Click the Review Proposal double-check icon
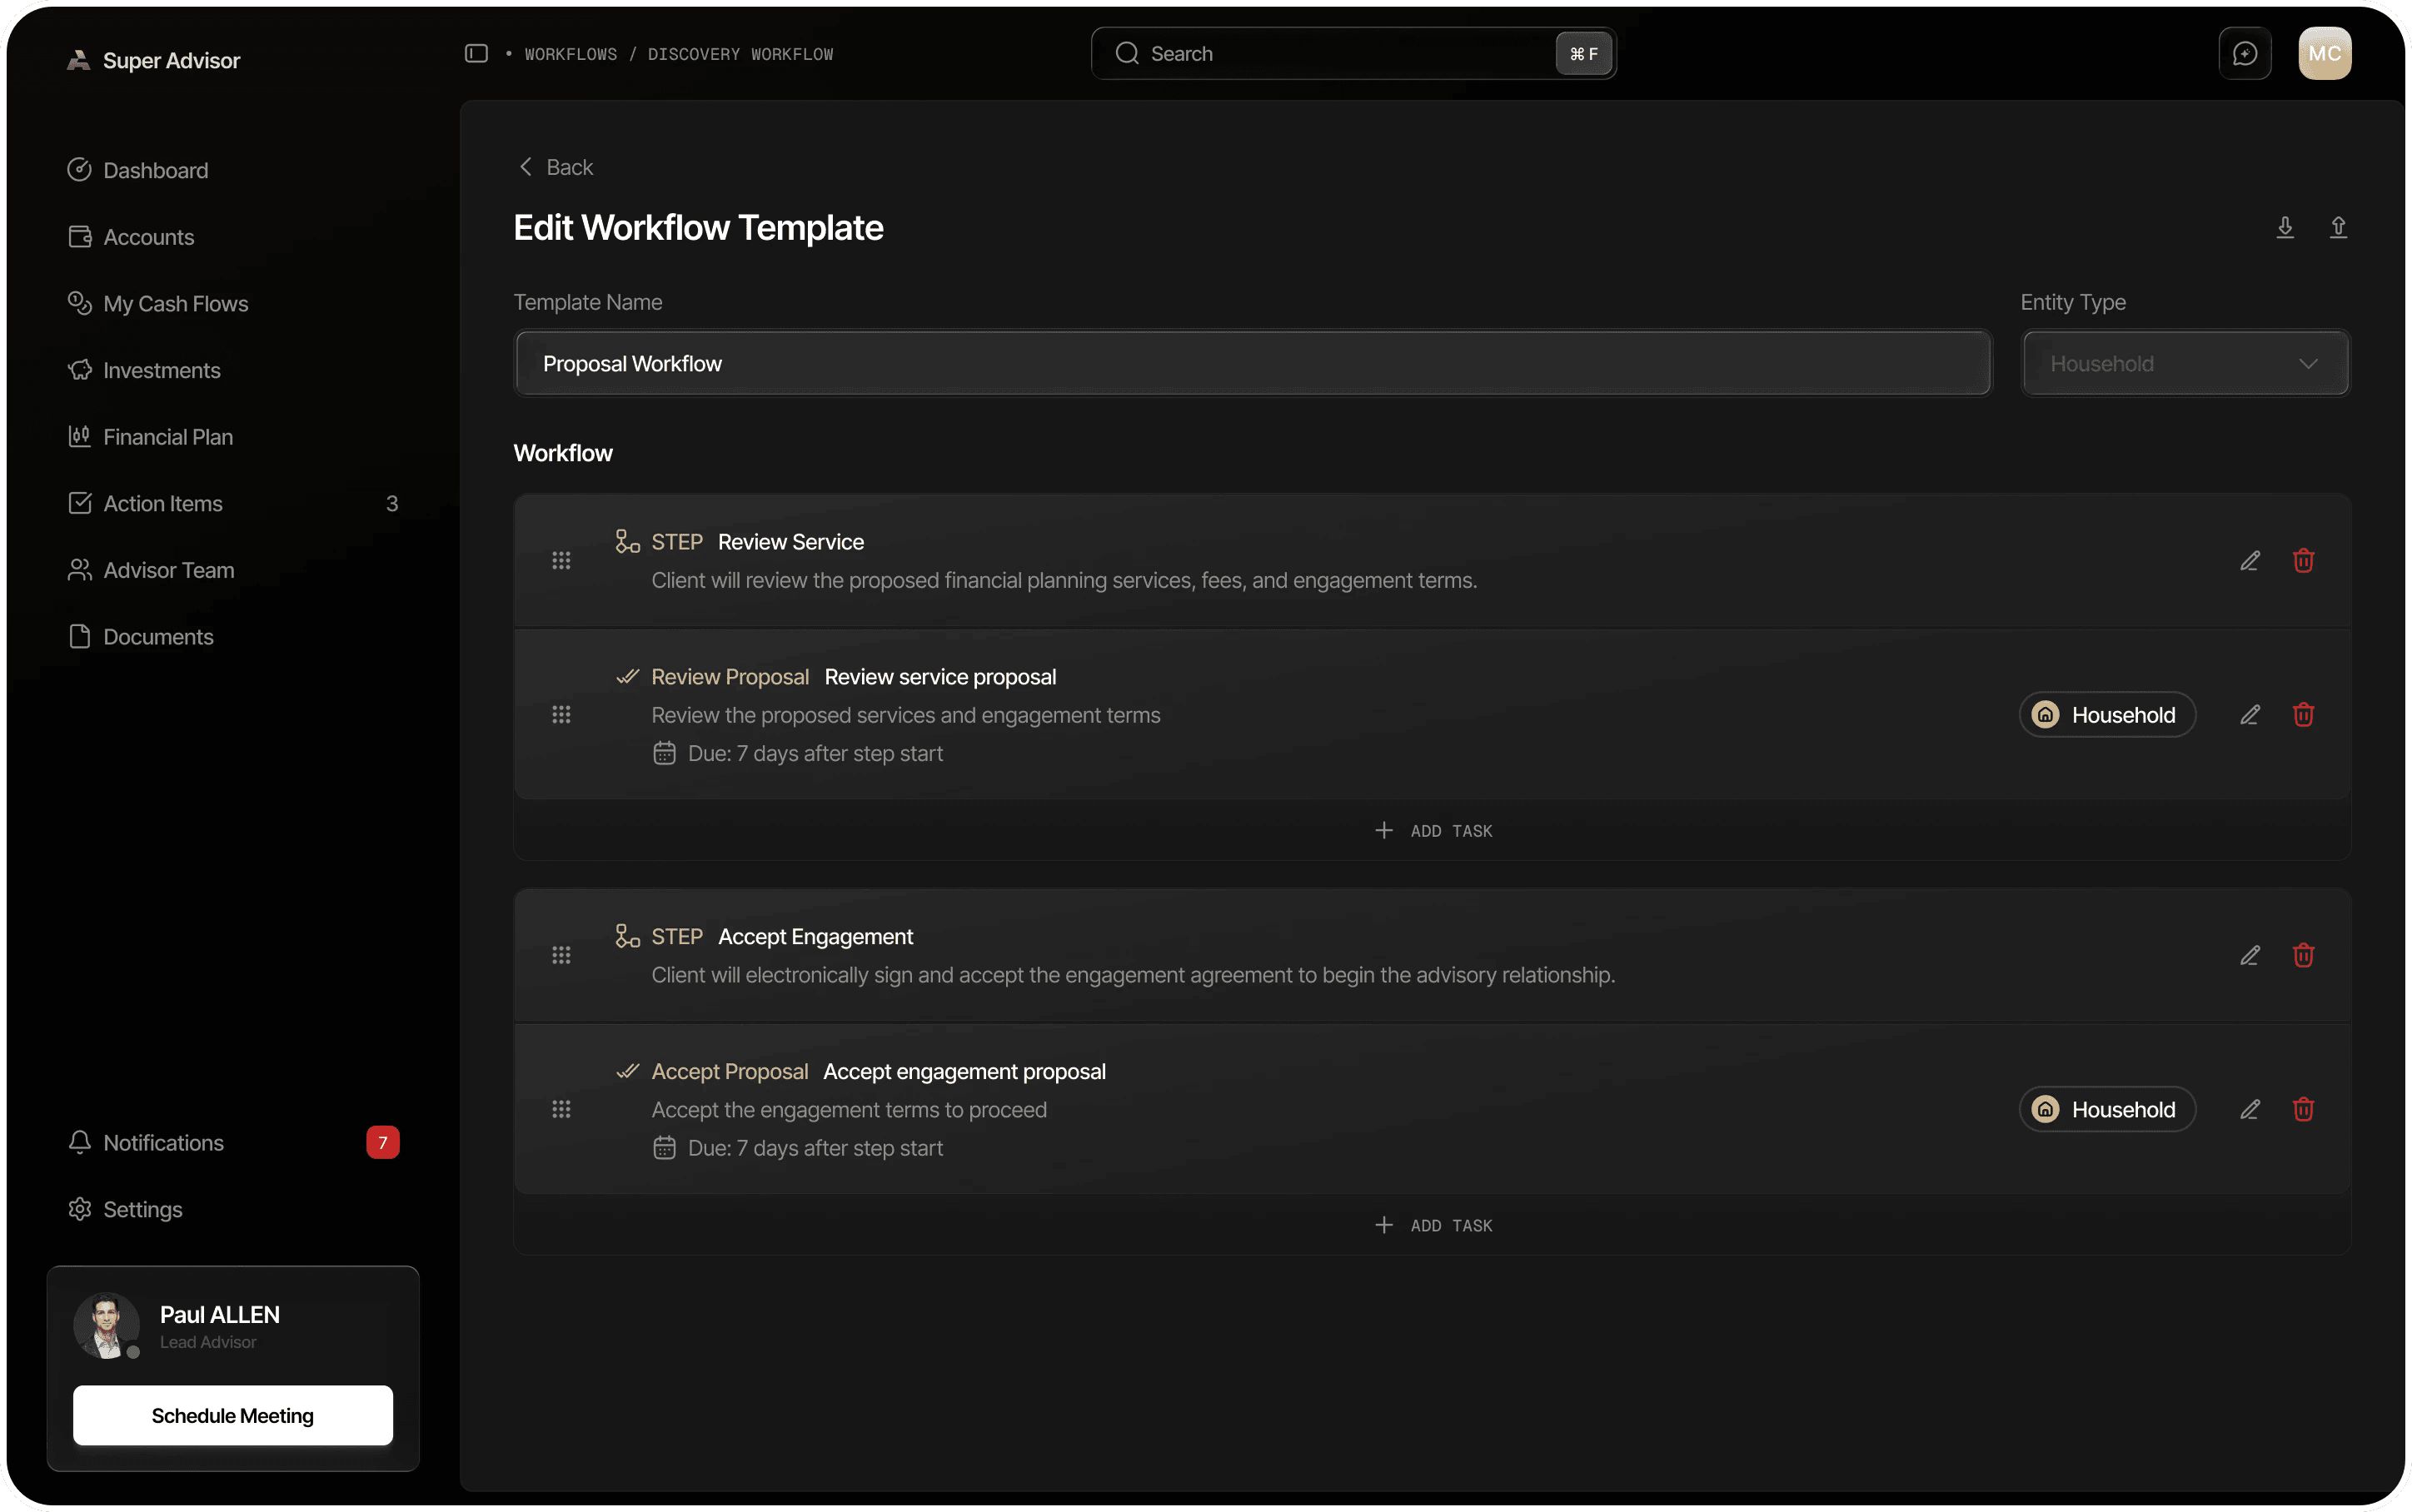Image resolution: width=2412 pixels, height=1512 pixels. 627,677
